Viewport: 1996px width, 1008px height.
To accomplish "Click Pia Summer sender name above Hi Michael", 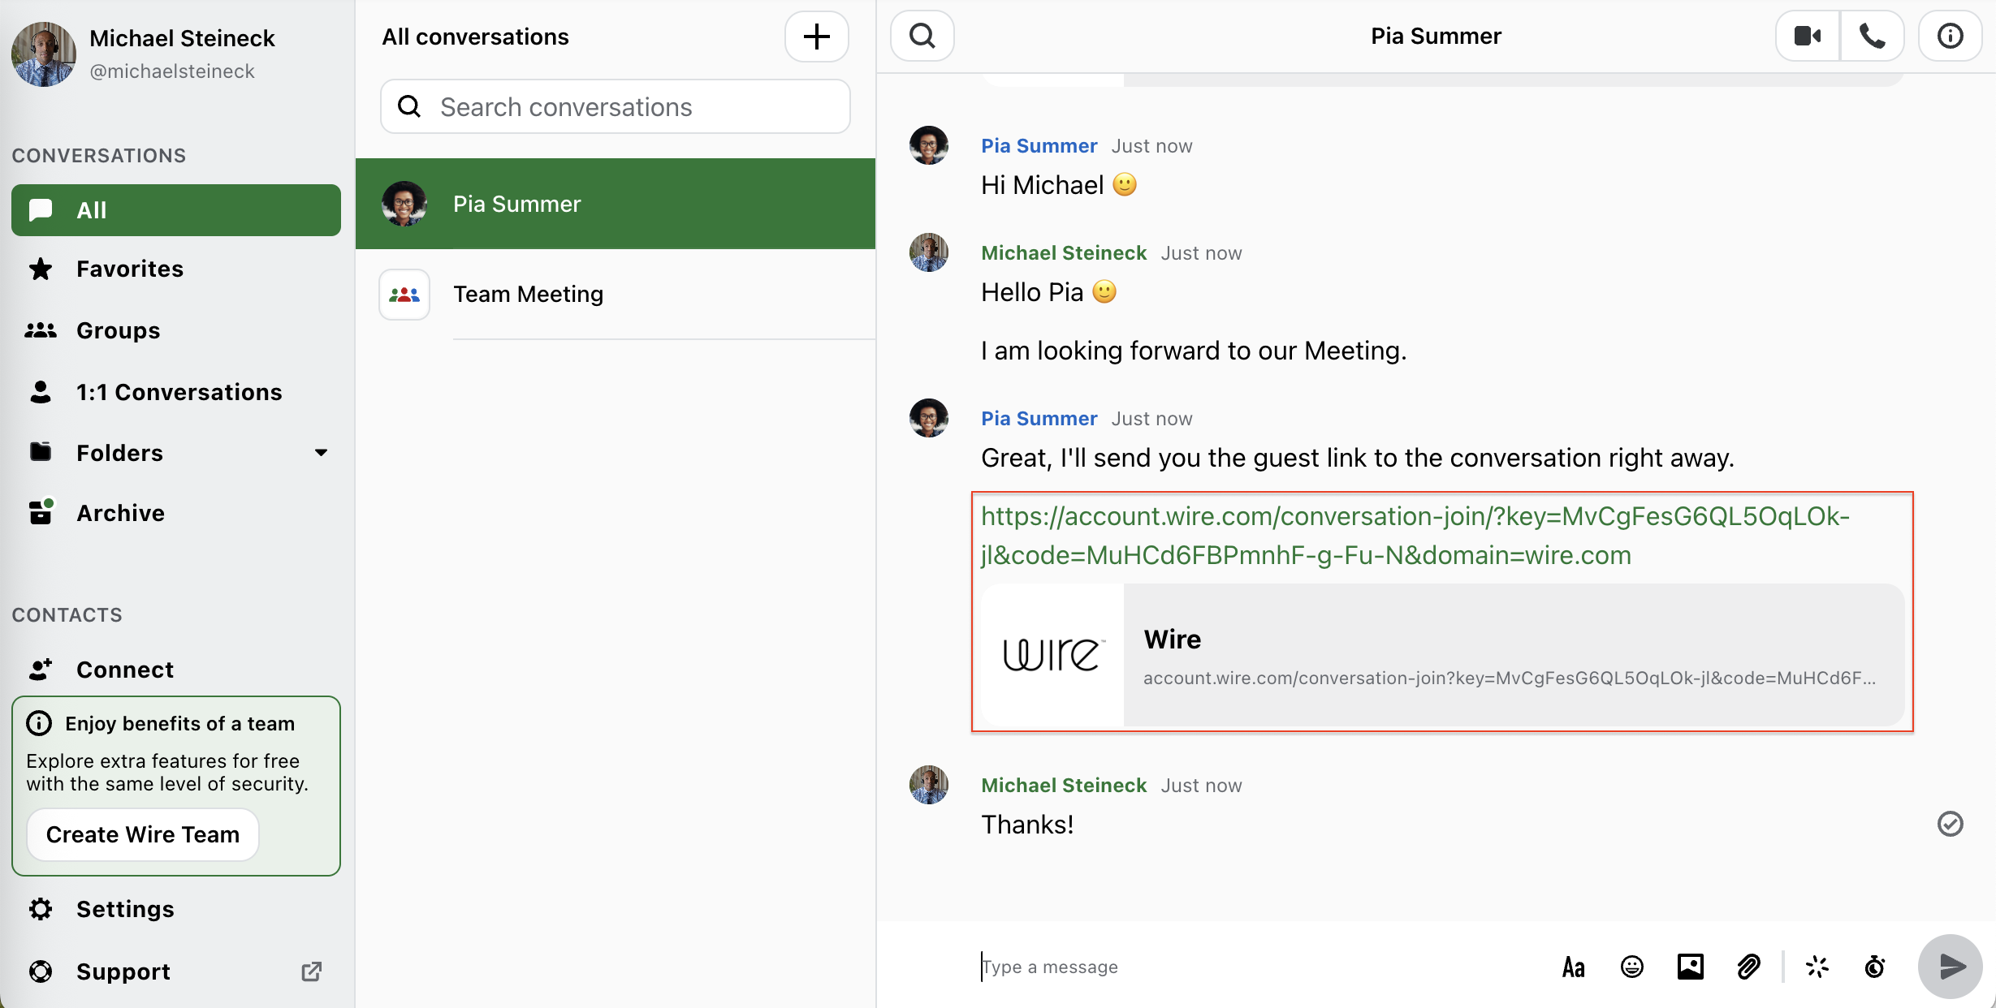I will pos(1039,146).
